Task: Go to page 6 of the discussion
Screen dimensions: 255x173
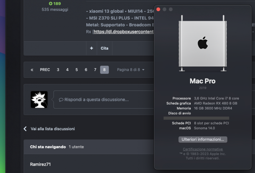Action: tap(86, 70)
